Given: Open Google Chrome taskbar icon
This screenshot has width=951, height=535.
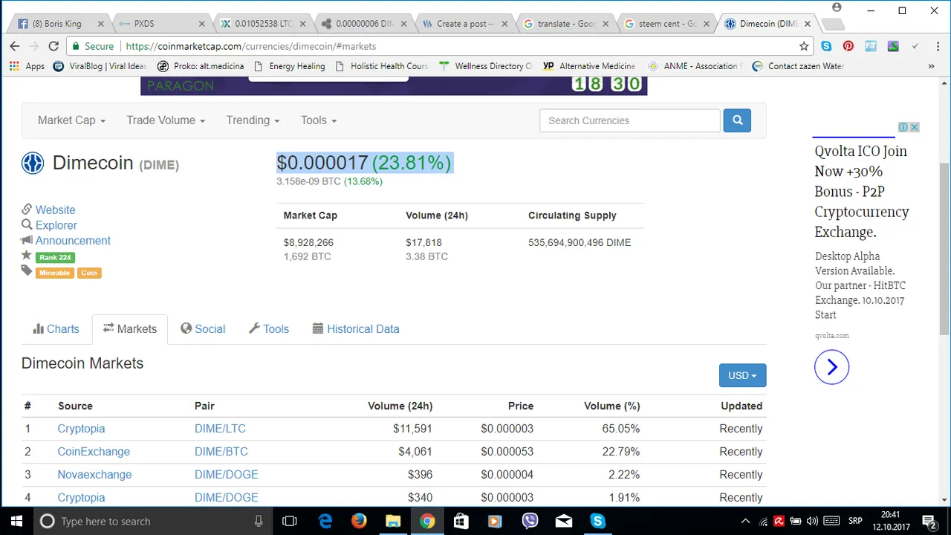Looking at the screenshot, I should (427, 521).
